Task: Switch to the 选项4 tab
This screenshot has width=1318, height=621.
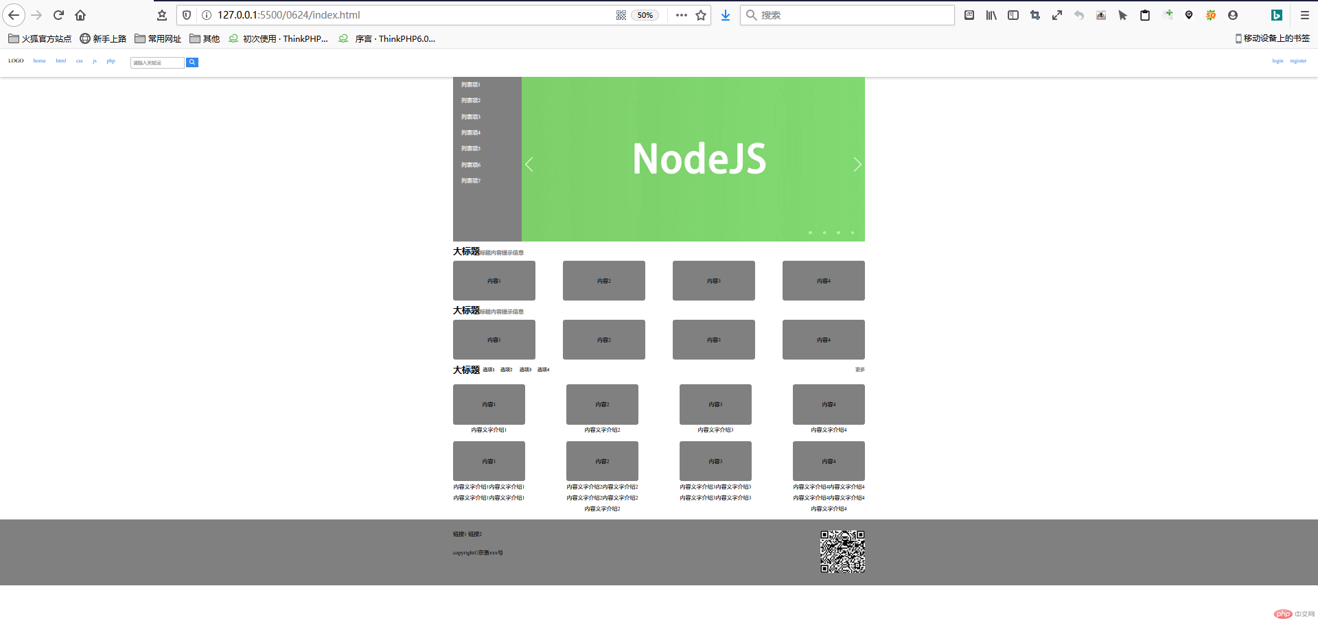Action: point(543,370)
